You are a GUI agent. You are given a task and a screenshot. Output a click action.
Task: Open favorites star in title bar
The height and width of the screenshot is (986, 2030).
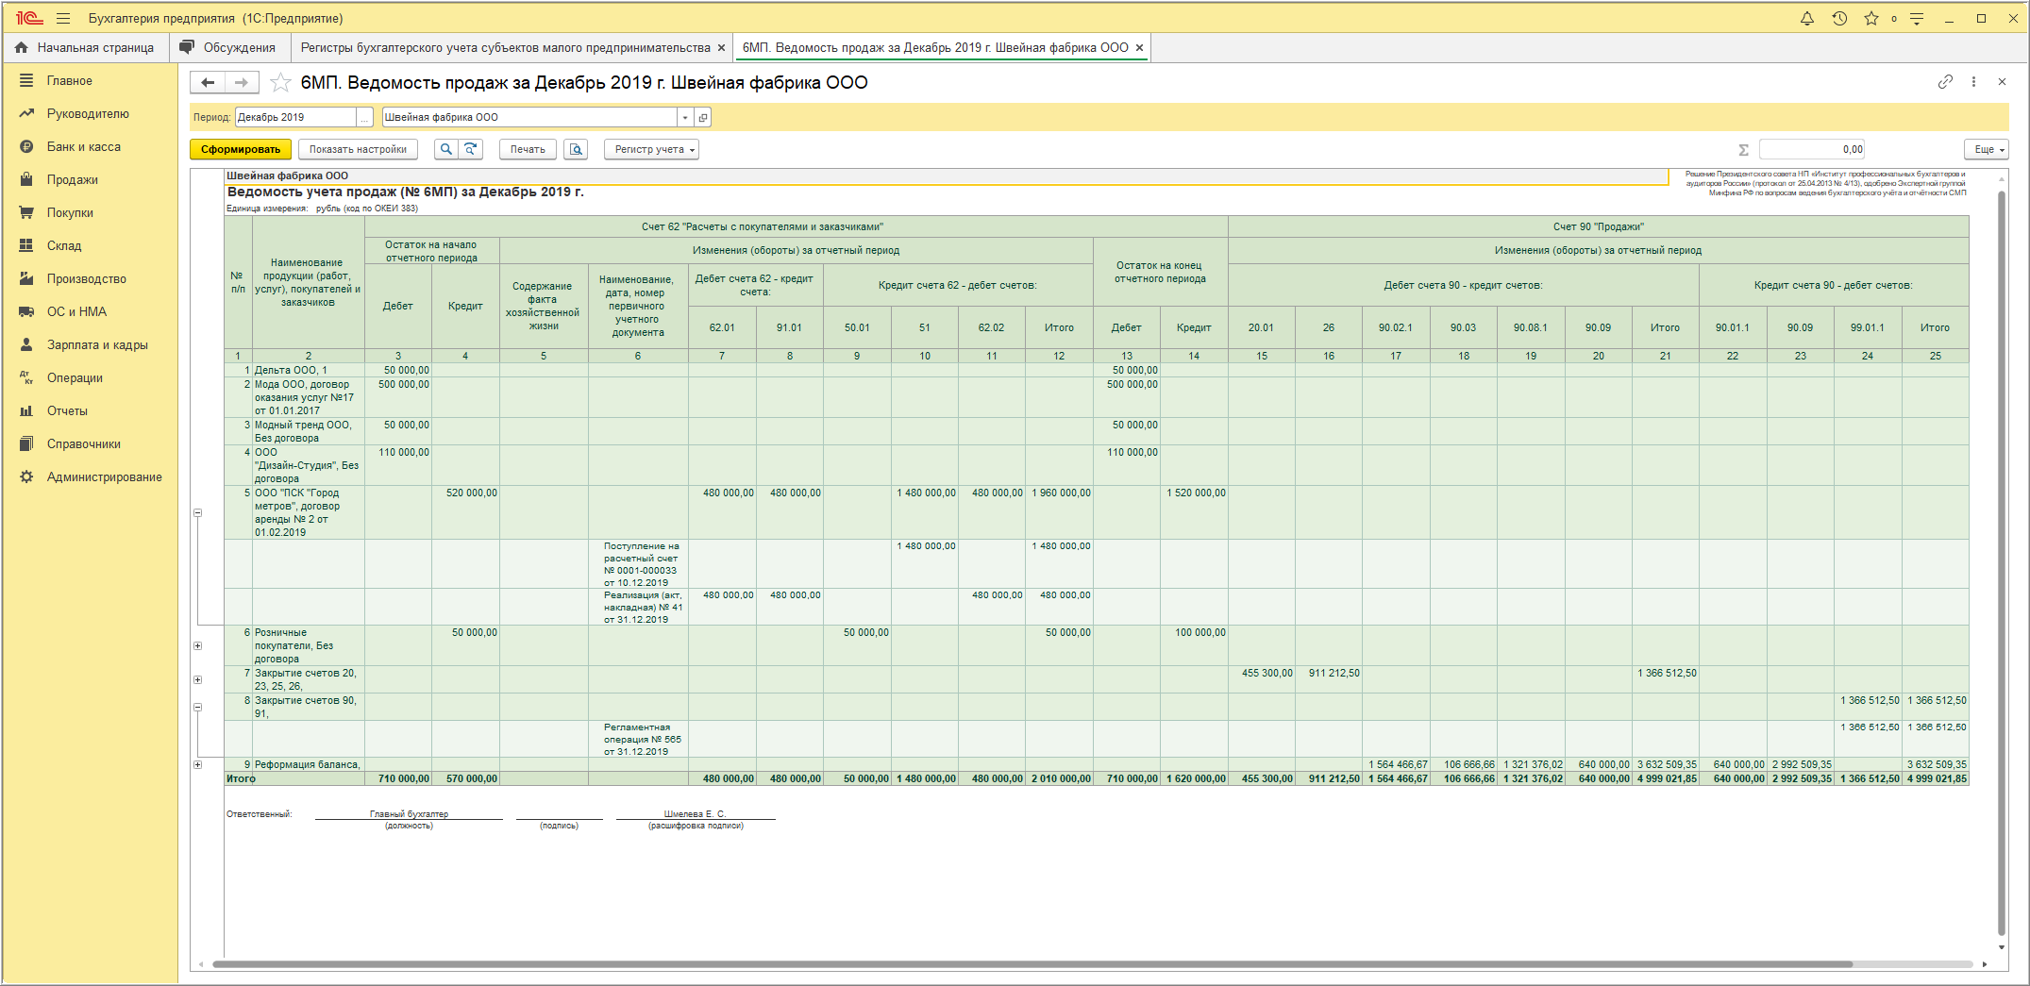(1871, 18)
